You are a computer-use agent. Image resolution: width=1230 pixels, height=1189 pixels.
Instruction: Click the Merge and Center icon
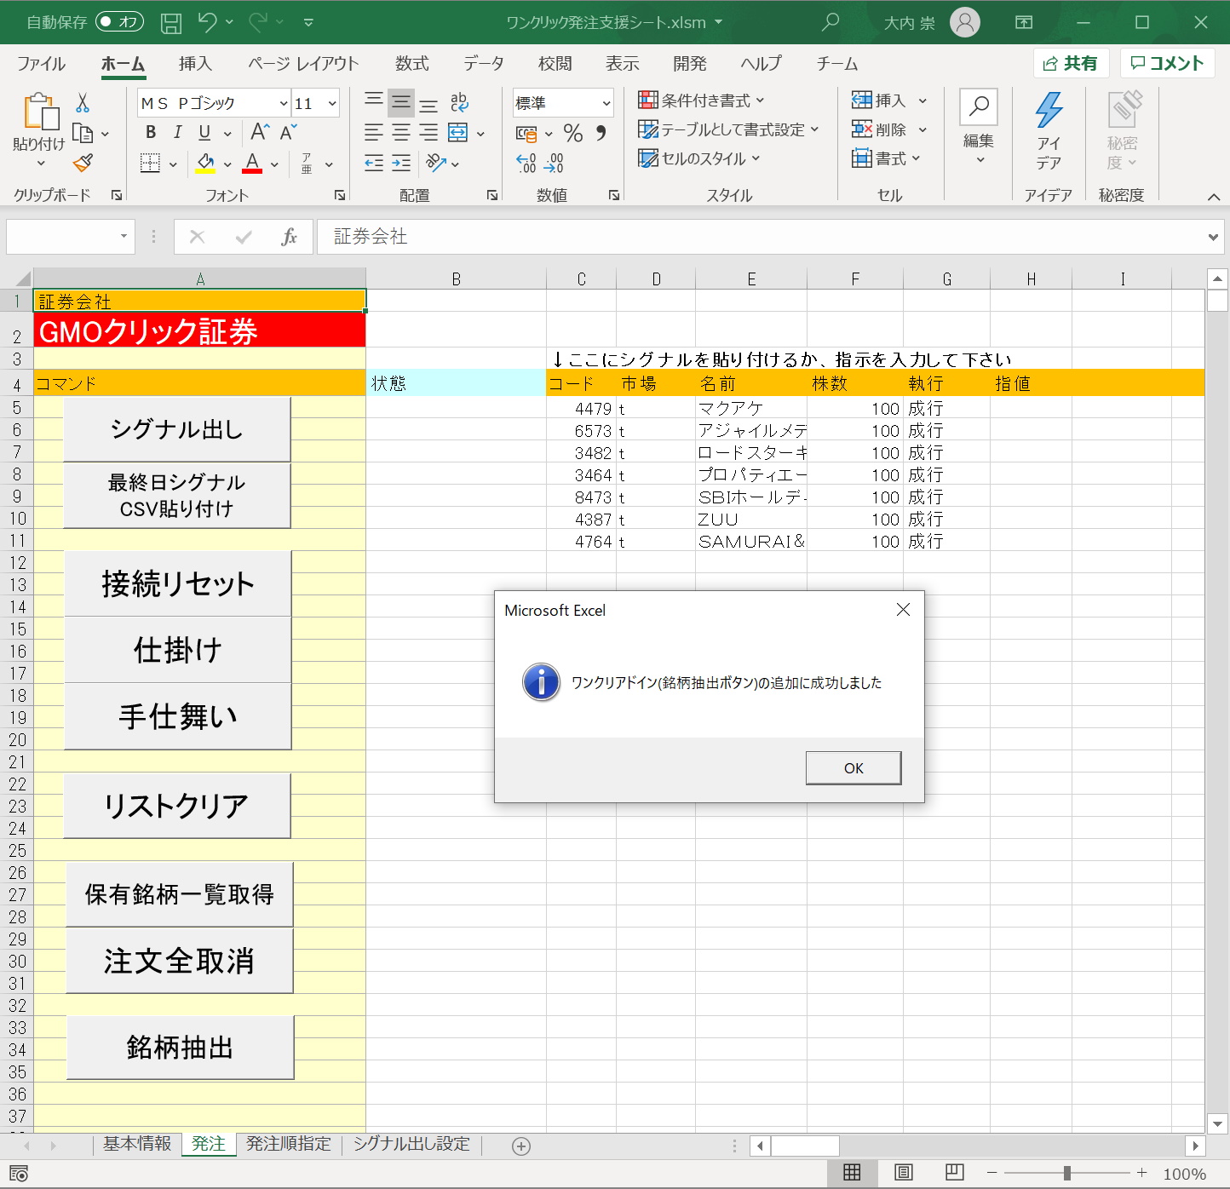pyautogui.click(x=458, y=133)
